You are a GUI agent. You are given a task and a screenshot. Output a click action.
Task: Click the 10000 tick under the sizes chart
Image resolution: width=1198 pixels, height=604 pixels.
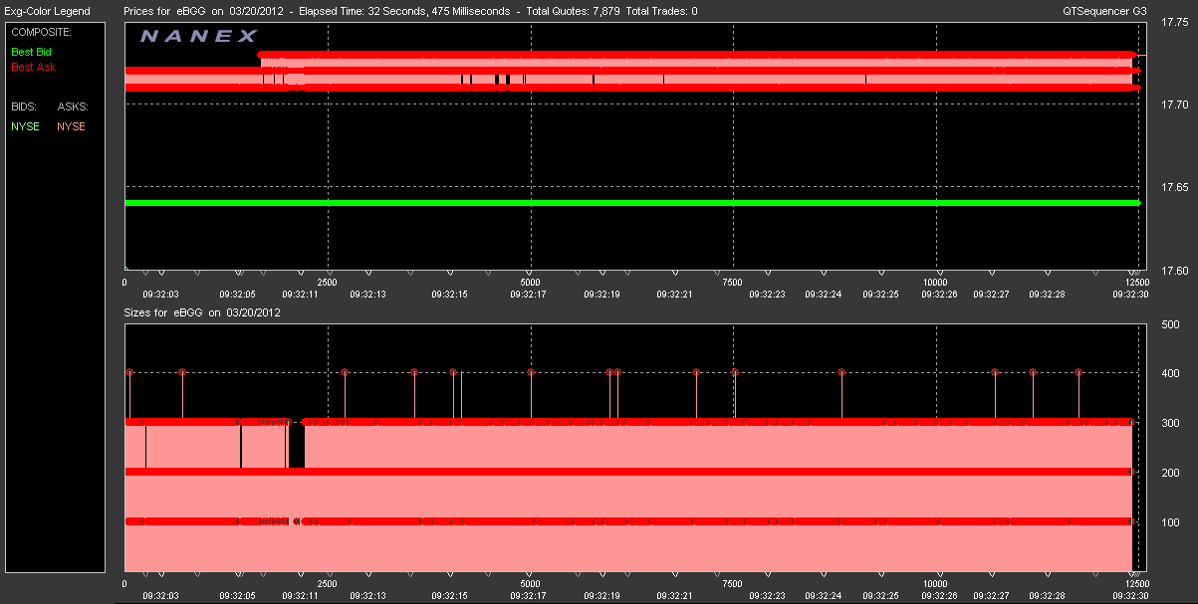click(x=936, y=584)
